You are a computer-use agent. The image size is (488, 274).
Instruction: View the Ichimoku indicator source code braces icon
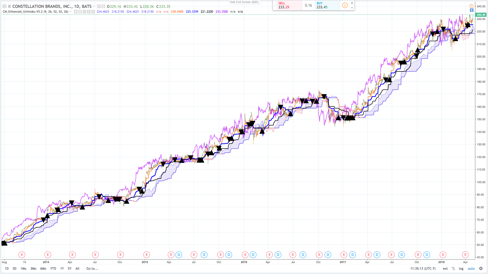(x=84, y=12)
